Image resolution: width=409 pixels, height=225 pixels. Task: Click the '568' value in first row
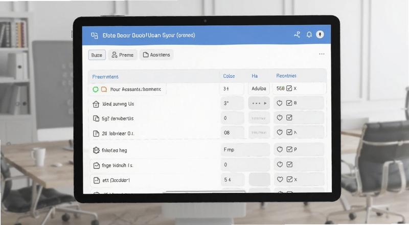pos(280,88)
